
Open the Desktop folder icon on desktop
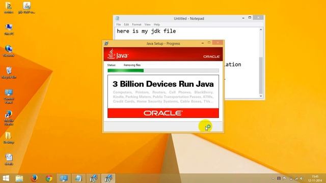point(9,138)
